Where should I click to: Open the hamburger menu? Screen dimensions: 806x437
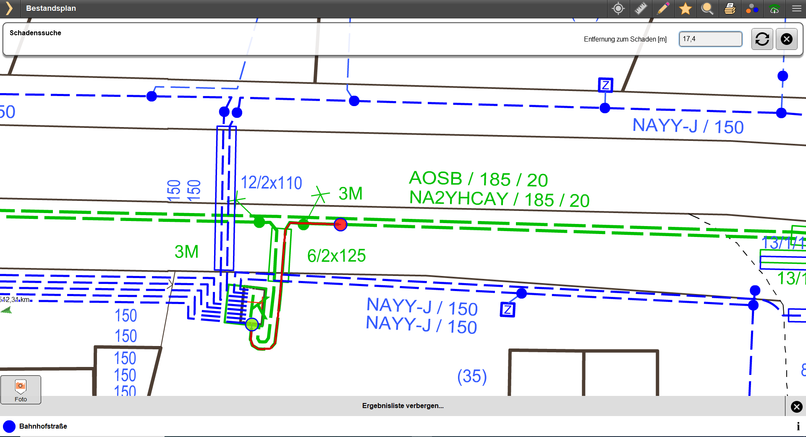click(x=796, y=8)
